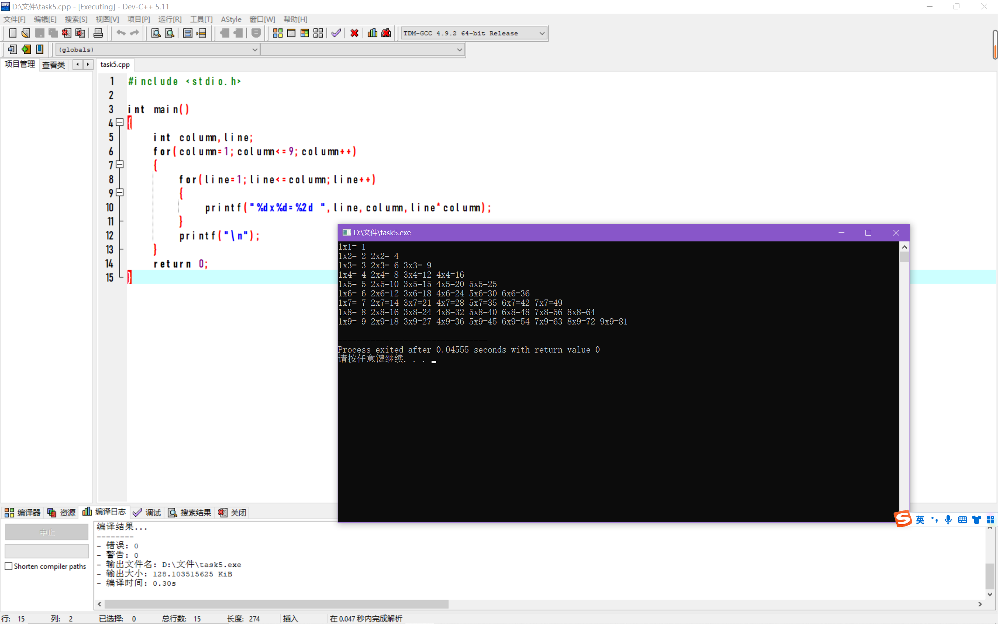This screenshot has width=998, height=624.
Task: Click the Compile & Run colored window icon
Action: (x=304, y=33)
